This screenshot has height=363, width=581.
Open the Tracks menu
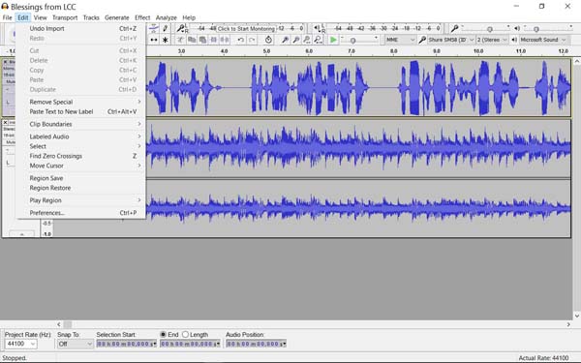91,17
